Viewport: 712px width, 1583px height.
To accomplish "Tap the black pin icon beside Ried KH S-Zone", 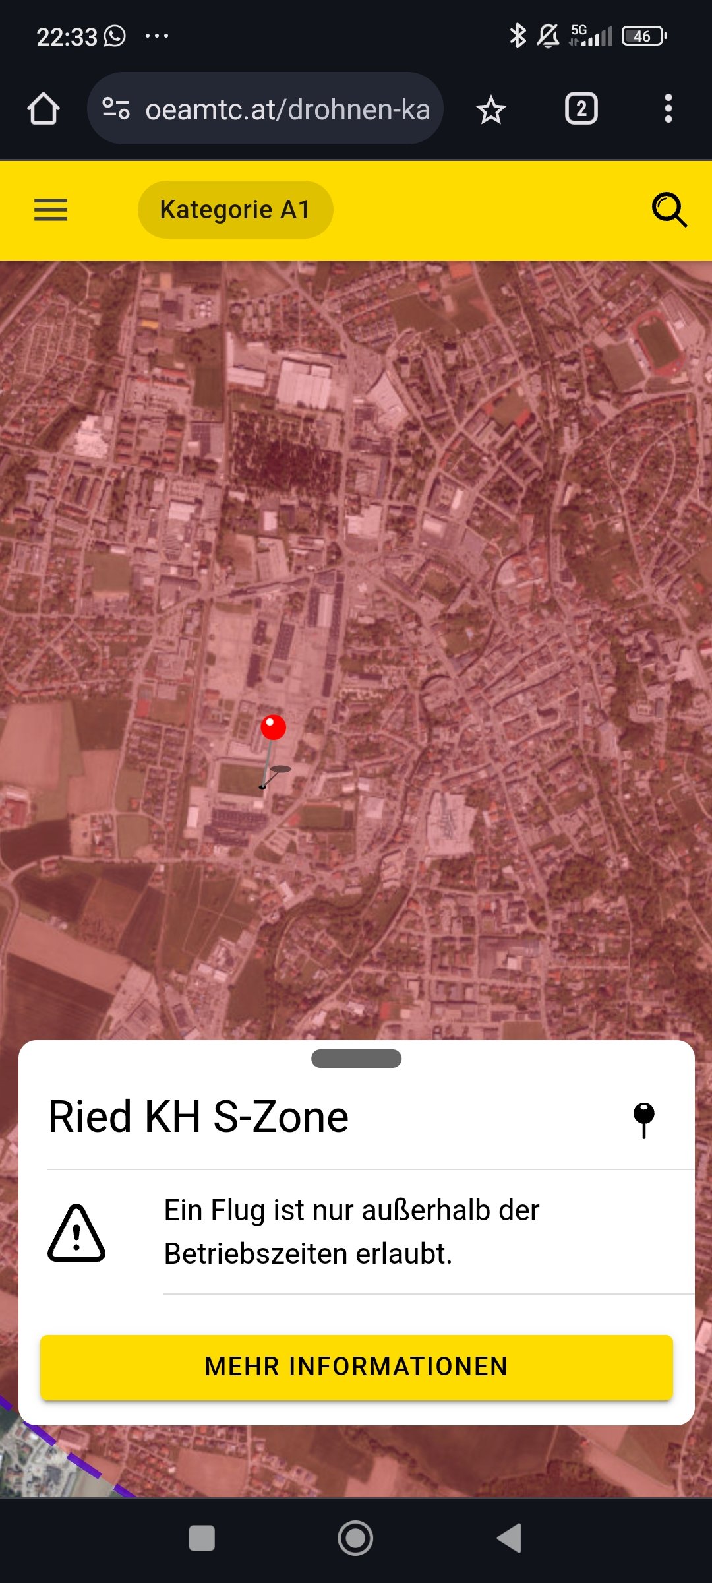I will click(643, 1120).
